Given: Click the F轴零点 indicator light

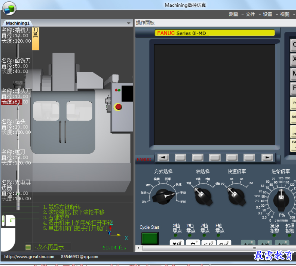Looking at the screenshot, I should pyautogui.click(x=219, y=235).
